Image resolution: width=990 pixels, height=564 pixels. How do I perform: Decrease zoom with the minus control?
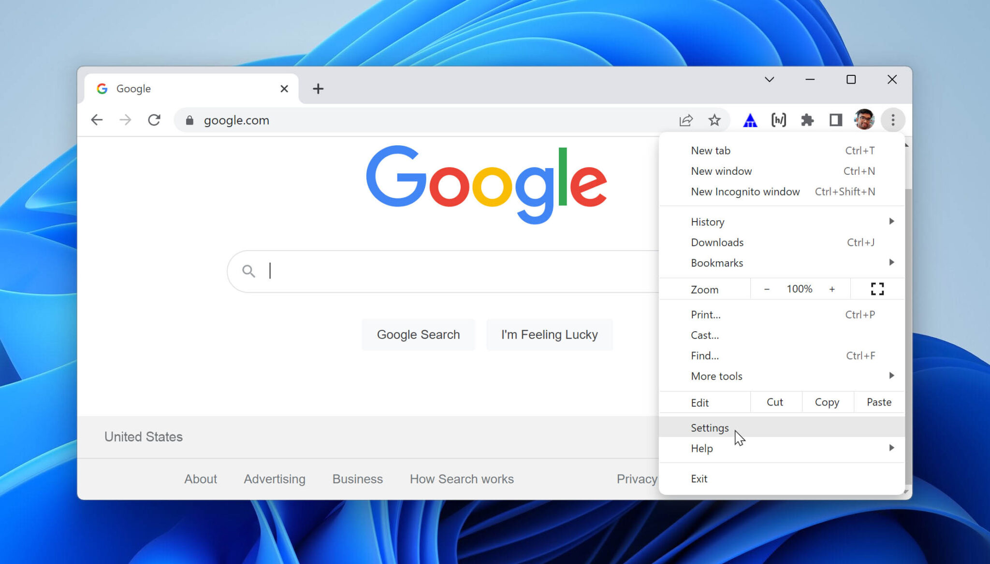tap(767, 289)
